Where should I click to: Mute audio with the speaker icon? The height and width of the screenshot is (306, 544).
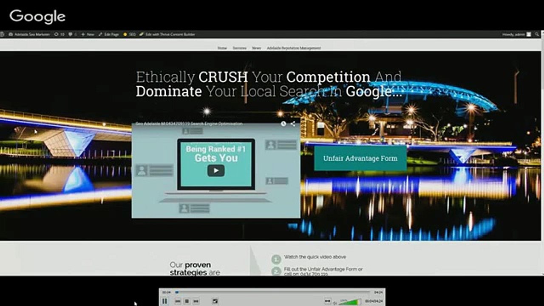tap(335, 303)
